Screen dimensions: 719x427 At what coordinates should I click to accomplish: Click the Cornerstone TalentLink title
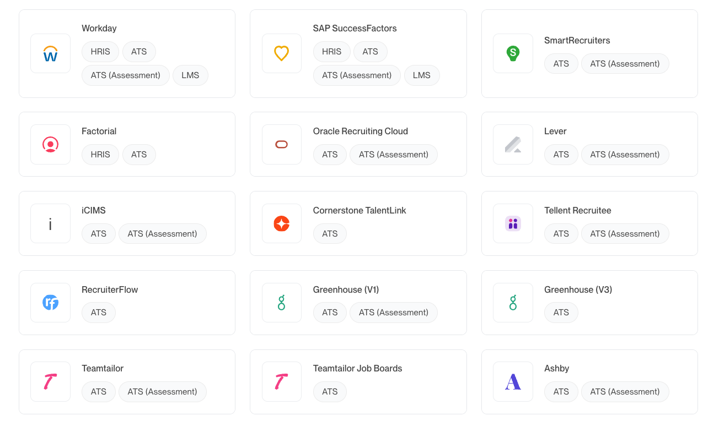point(359,211)
